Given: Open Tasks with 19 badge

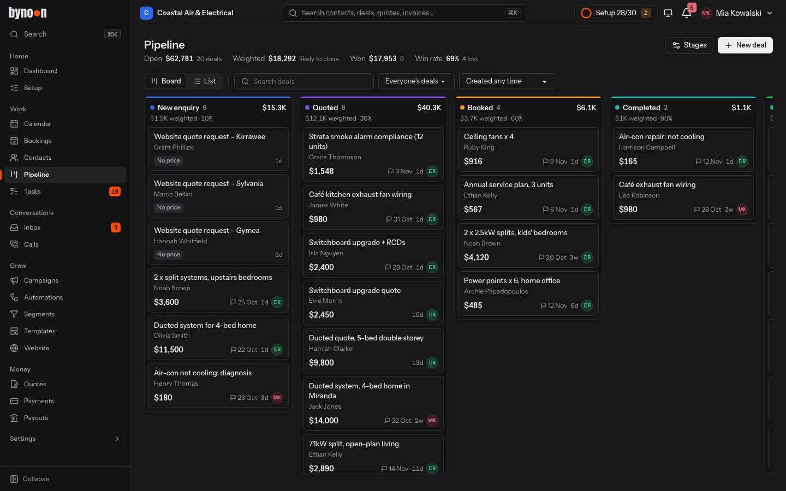Looking at the screenshot, I should click(65, 191).
